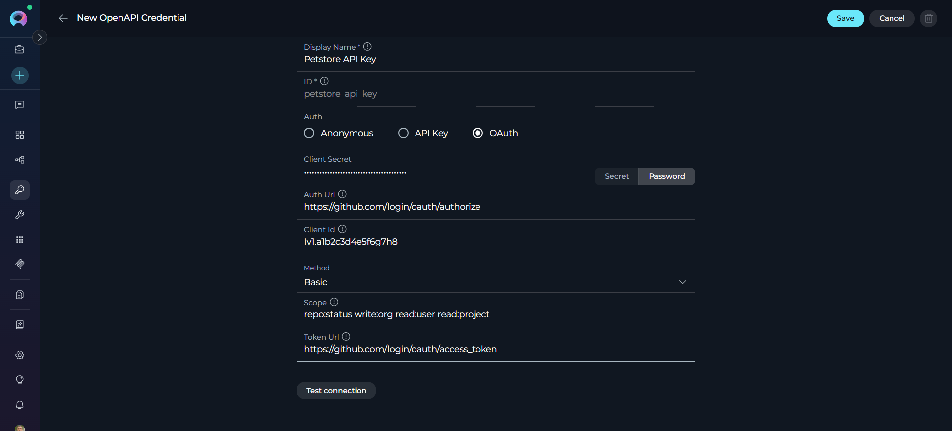Click the bell notifications icon
The height and width of the screenshot is (431, 952).
click(x=20, y=405)
